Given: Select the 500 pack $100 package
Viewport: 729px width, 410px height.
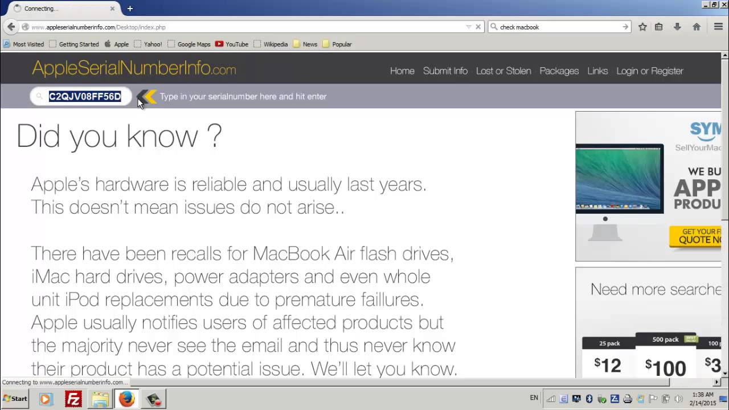Looking at the screenshot, I should (x=665, y=356).
